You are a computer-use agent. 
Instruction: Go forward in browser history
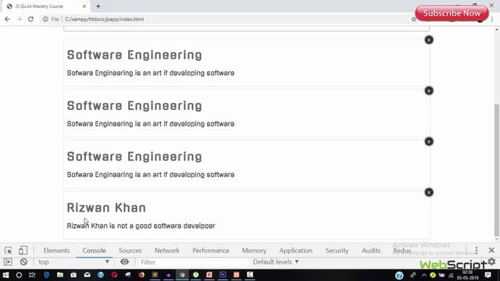point(19,19)
